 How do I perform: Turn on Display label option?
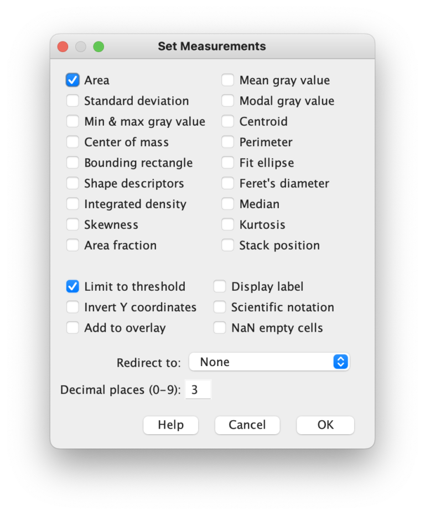coord(220,286)
